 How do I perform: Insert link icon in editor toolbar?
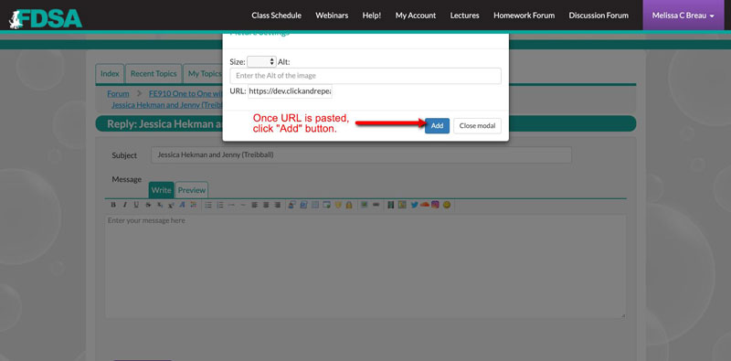tap(376, 205)
